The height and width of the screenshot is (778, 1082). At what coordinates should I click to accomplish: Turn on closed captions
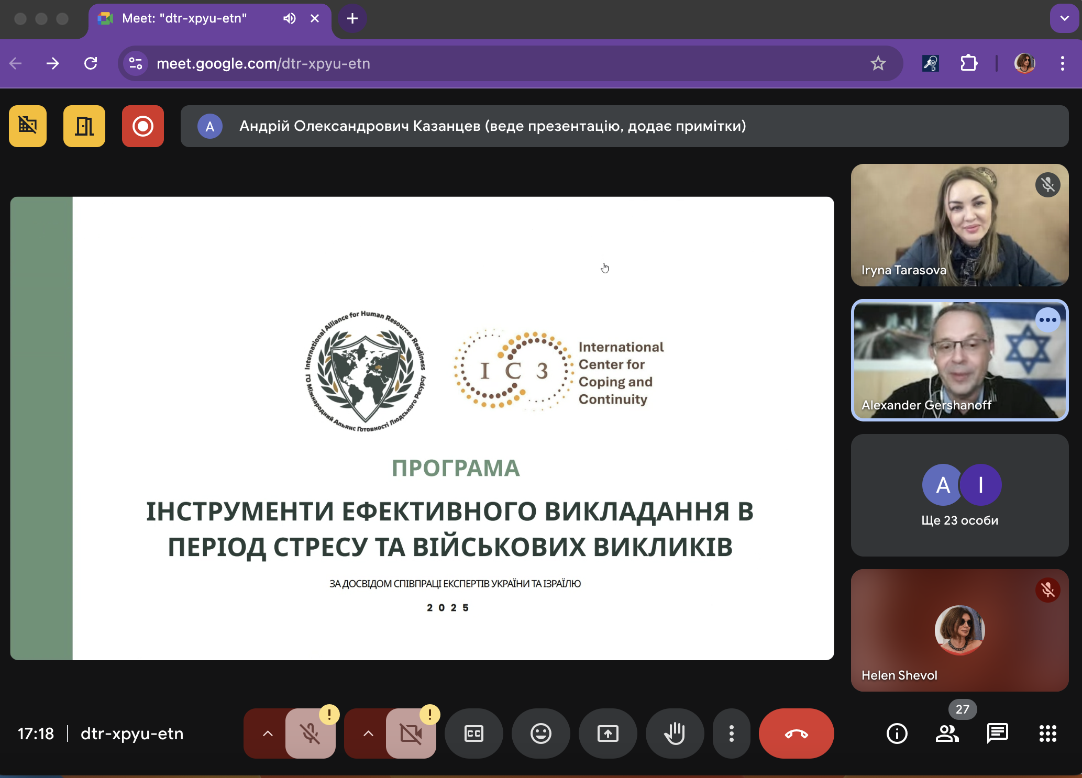tap(474, 733)
